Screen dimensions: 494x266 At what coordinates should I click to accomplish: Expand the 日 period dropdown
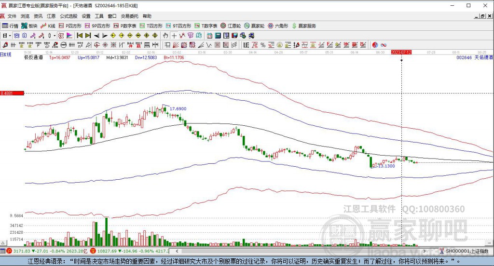pos(10,36)
